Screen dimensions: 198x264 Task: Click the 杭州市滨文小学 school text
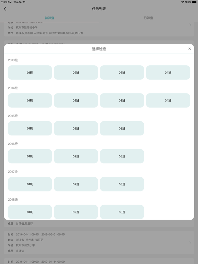tap(25, 245)
